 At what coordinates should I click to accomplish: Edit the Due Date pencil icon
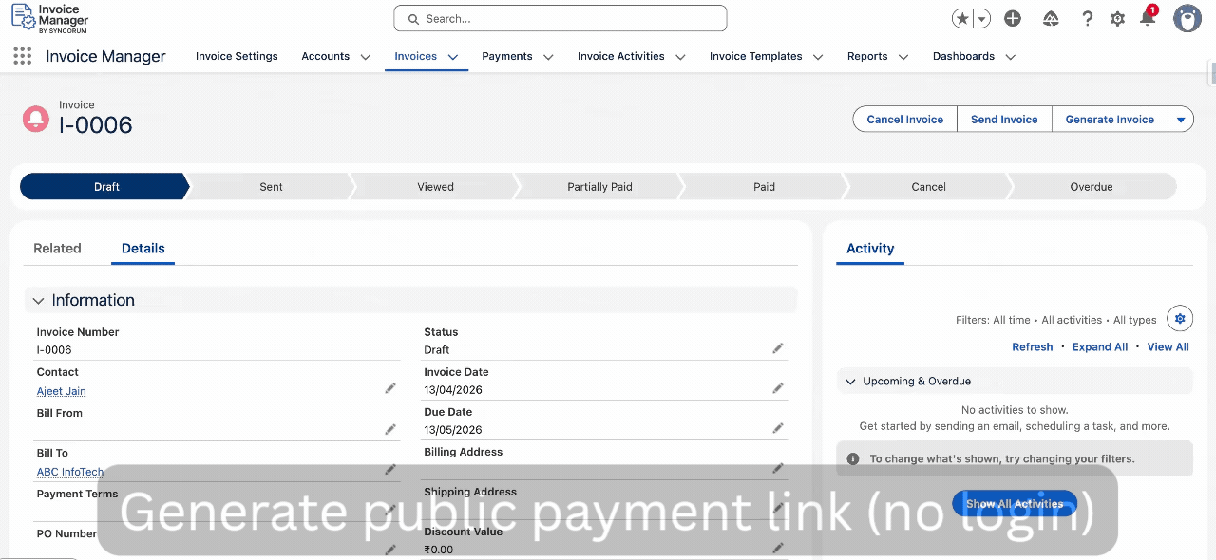[778, 428]
